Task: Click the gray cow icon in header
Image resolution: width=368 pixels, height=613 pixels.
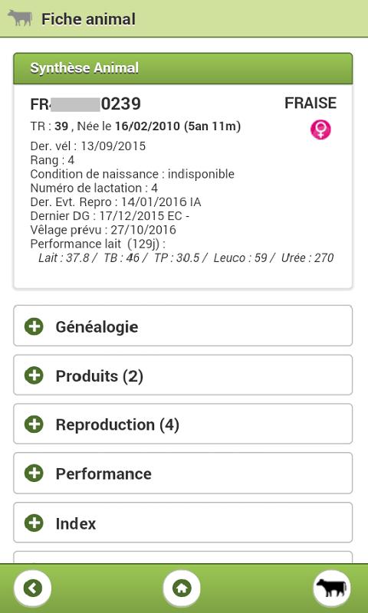Action: [20, 18]
